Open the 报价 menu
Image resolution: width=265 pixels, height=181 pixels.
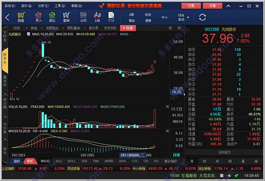26,6
